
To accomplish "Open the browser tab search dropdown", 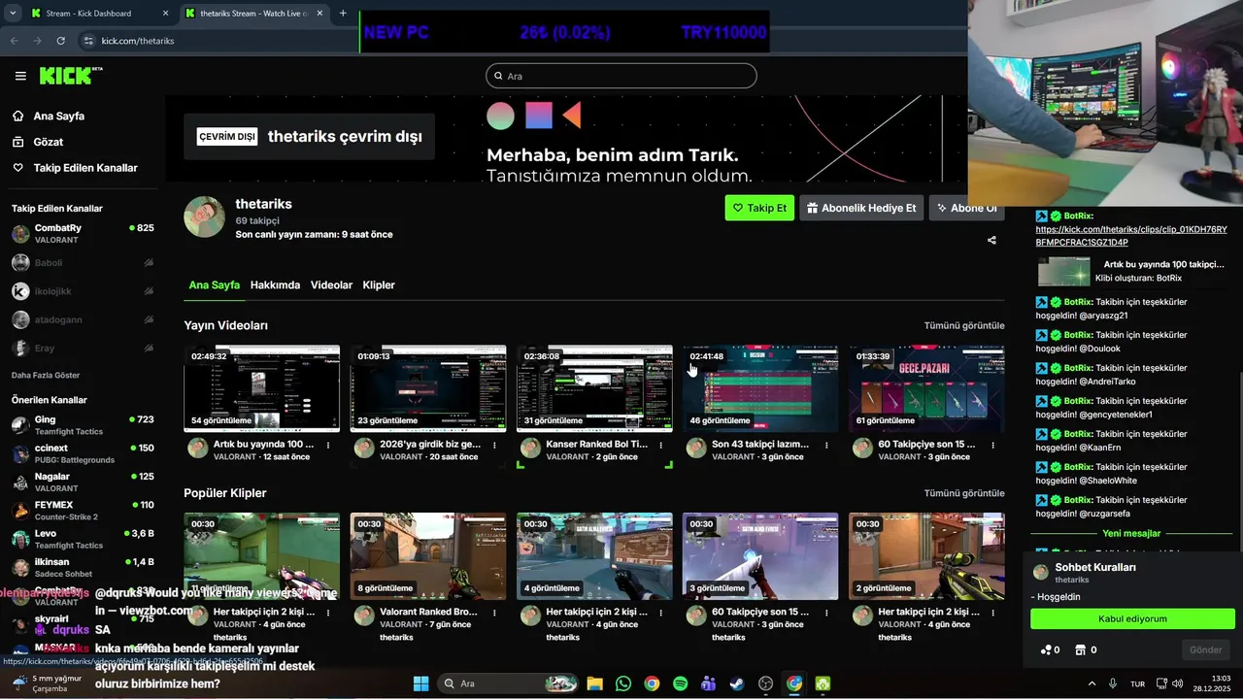I will (x=13, y=14).
